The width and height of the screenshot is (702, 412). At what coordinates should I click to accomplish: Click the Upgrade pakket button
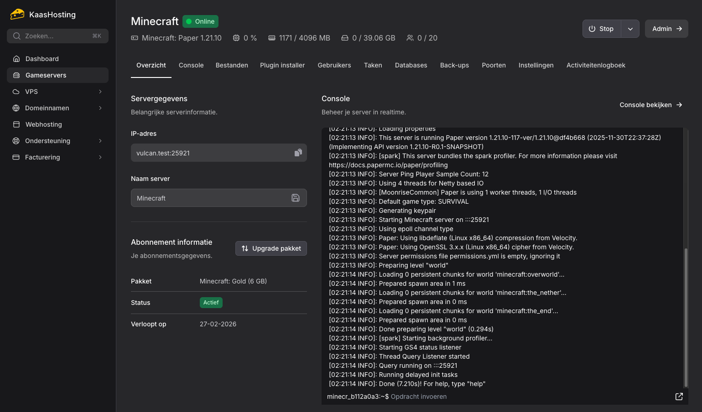click(x=271, y=248)
